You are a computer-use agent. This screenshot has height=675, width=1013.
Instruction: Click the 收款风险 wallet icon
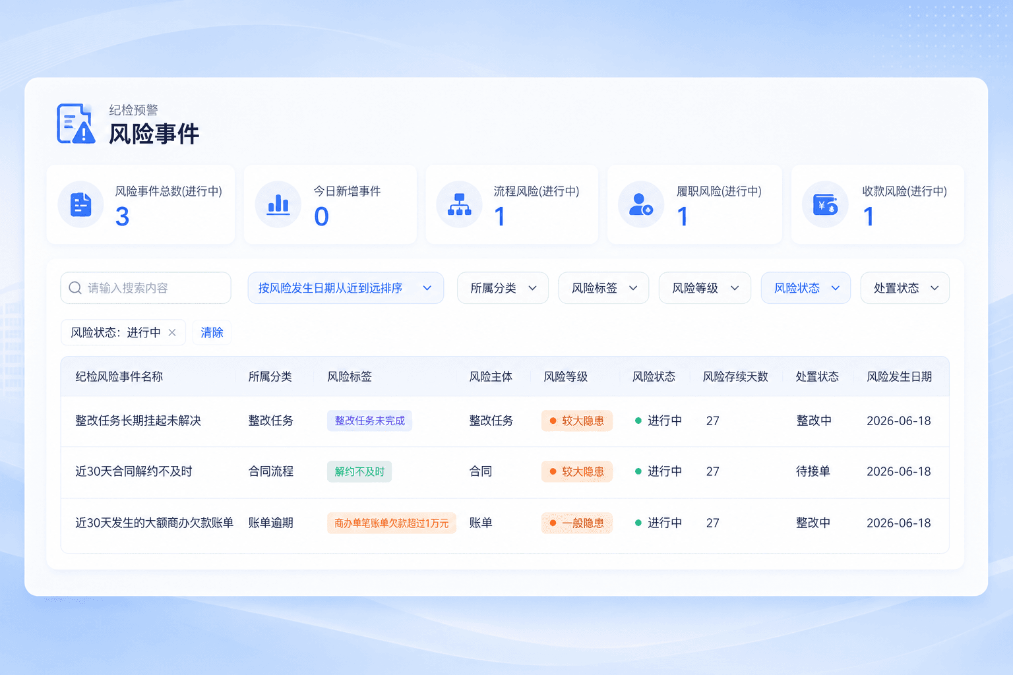[825, 204]
